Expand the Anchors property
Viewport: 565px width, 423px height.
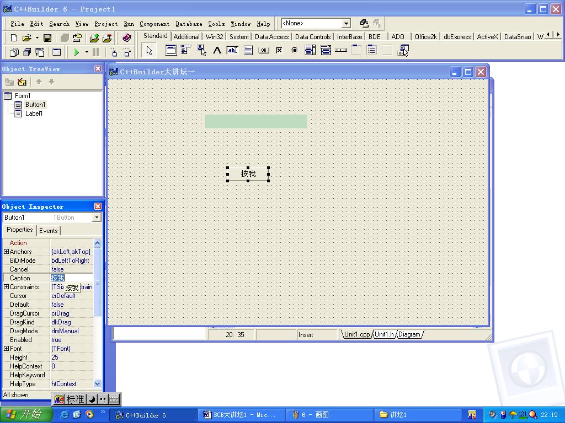(x=6, y=251)
